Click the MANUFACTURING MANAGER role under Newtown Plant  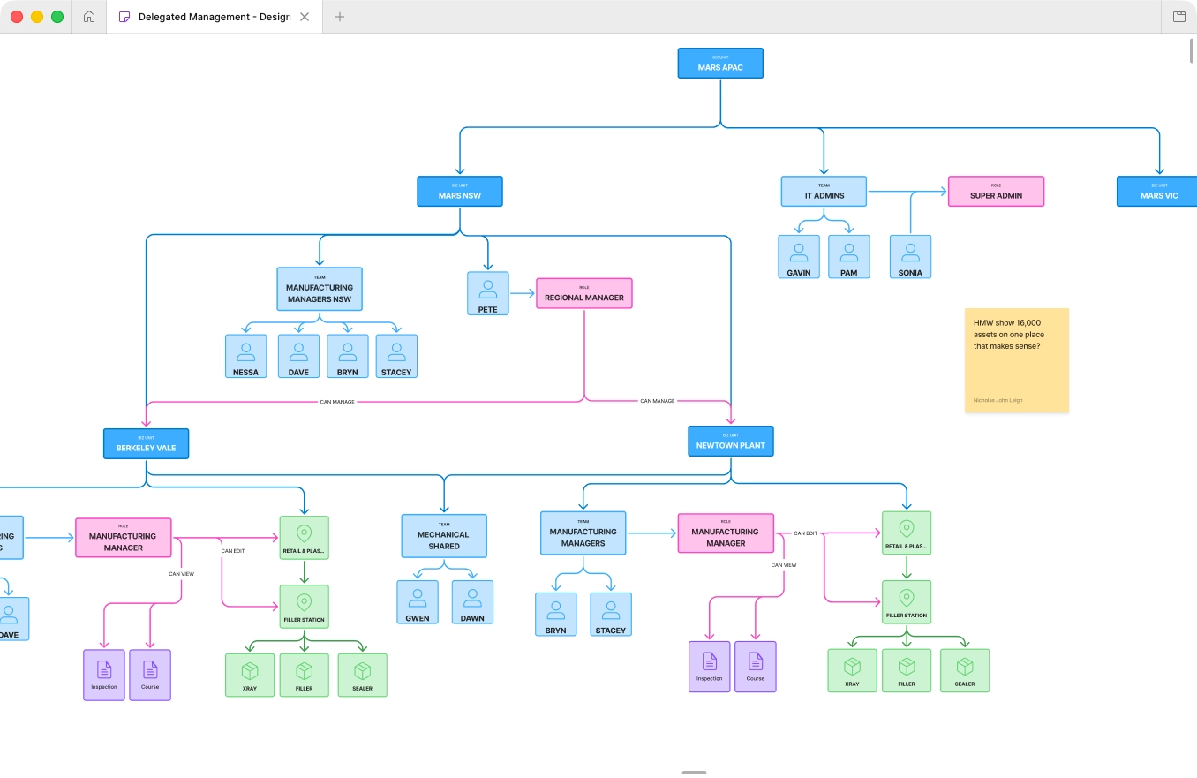coord(726,533)
